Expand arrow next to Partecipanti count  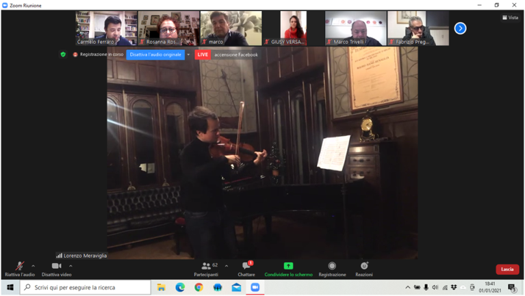(x=227, y=267)
